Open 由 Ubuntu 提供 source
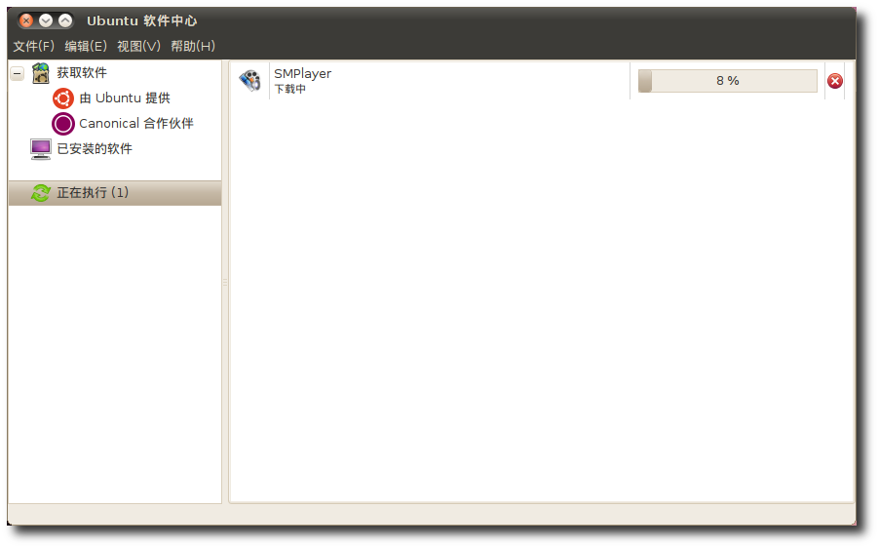The image size is (879, 548). point(125,98)
